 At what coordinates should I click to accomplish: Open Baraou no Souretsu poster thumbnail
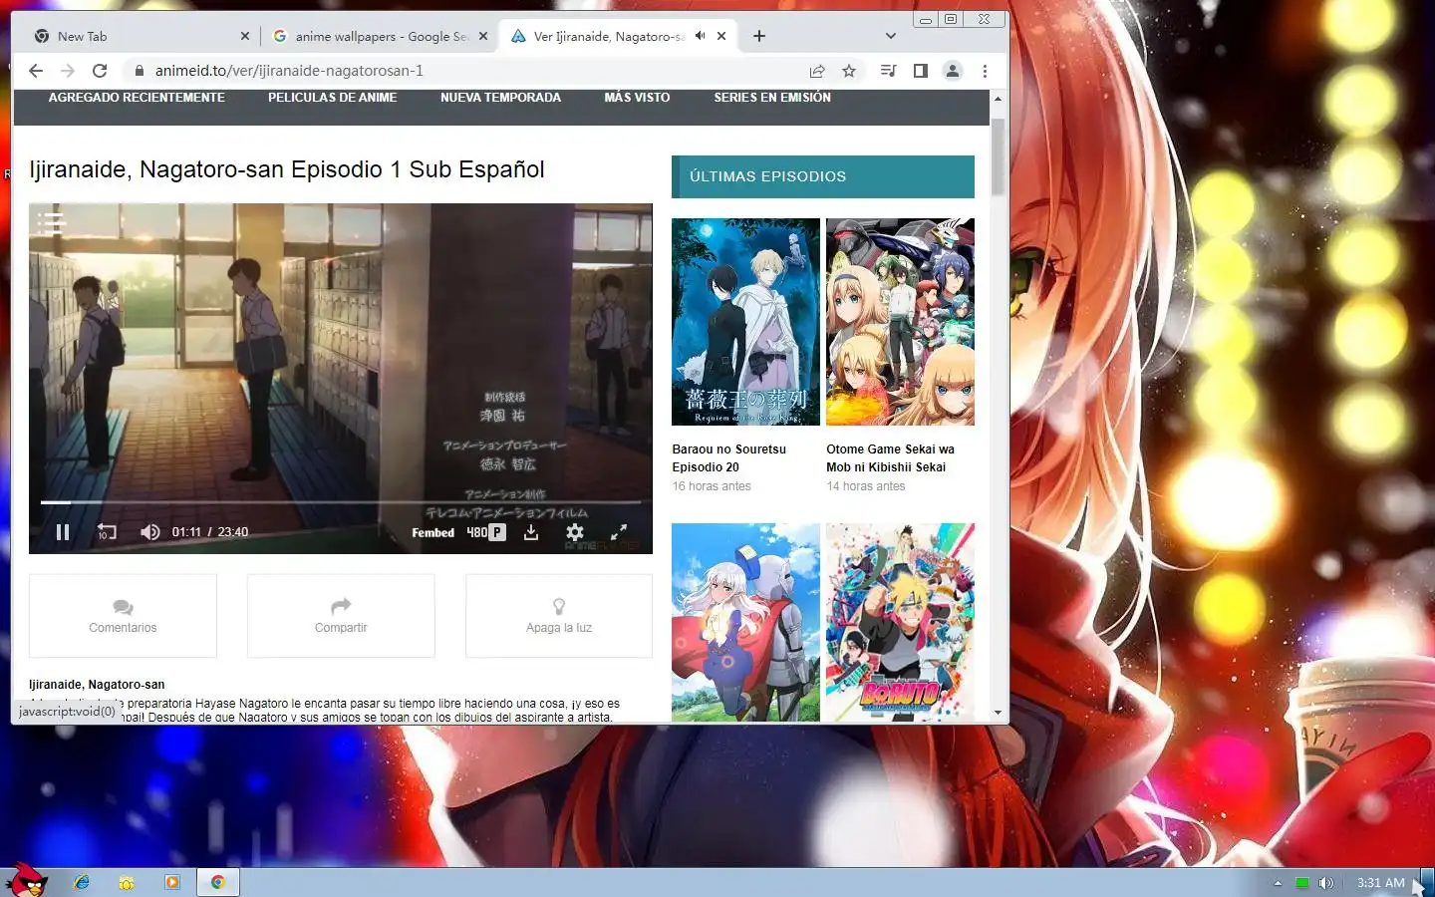coord(745,322)
